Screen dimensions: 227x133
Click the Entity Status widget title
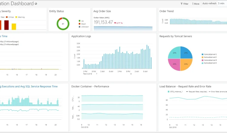click(x=57, y=11)
